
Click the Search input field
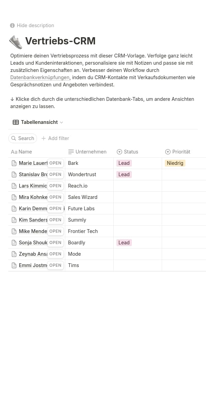[x=25, y=138]
